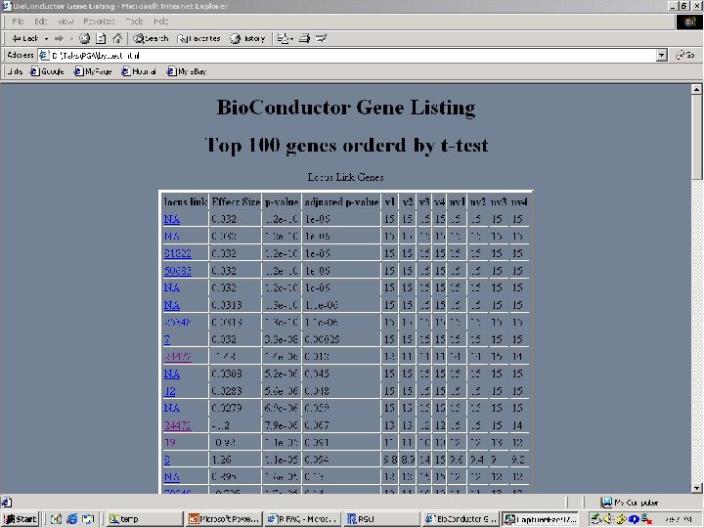Viewport: 704px width, 528px height.
Task: Open the My eBay link in Links bar
Action: [187, 71]
